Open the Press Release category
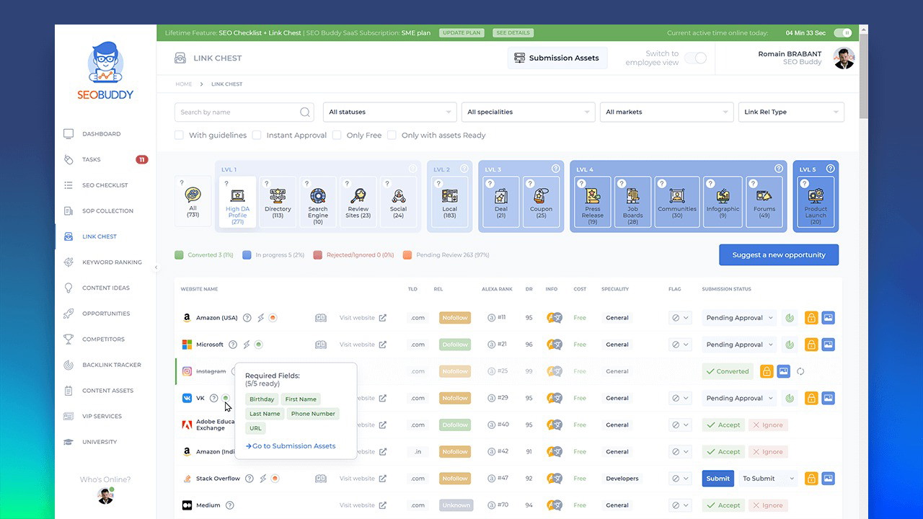923x519 pixels. tap(593, 196)
